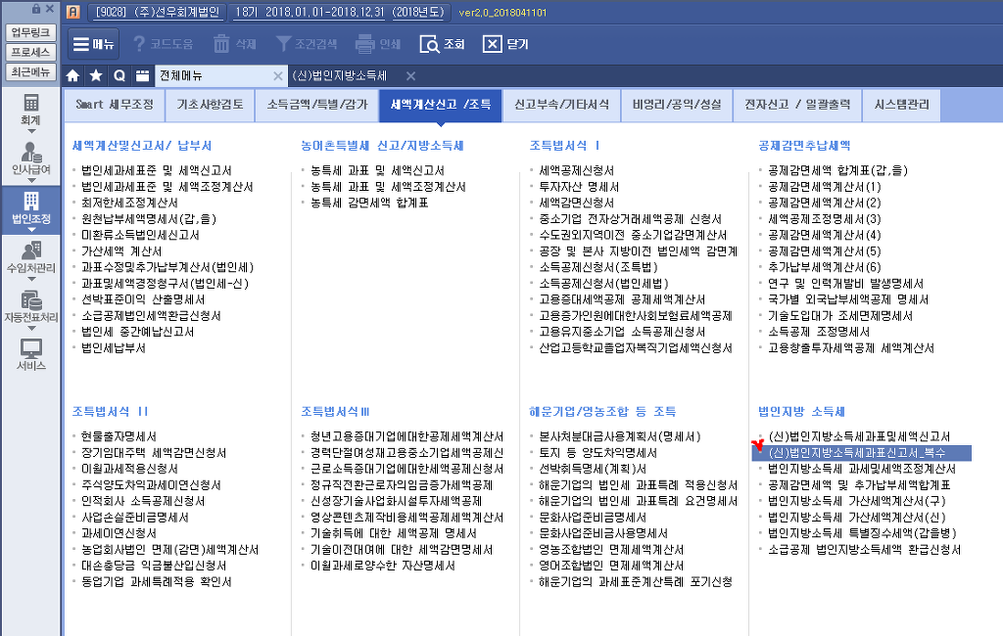Close the (신)법인지방소득세 tab
1003x636 pixels.
410,75
